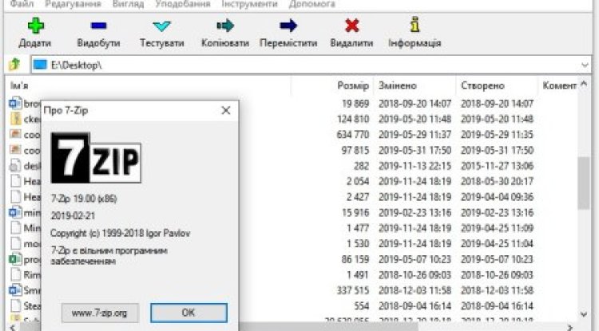This screenshot has width=599, height=331.
Task: Click the Info (Інформація) icon
Action: click(415, 25)
